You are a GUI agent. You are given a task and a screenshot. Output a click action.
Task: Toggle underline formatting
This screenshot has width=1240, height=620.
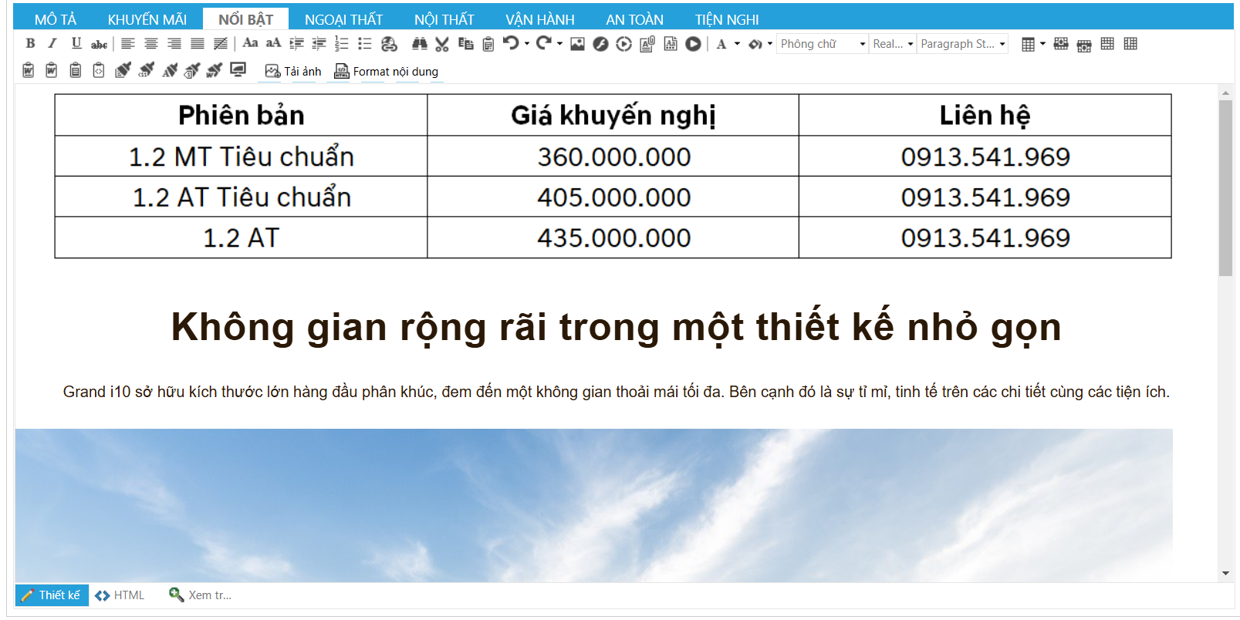(76, 44)
